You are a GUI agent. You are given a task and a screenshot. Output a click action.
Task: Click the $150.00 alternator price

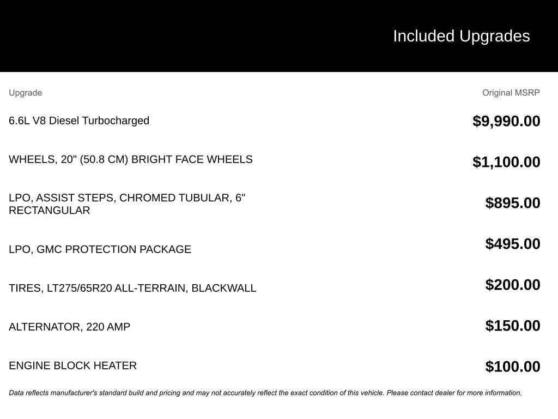[x=512, y=326]
